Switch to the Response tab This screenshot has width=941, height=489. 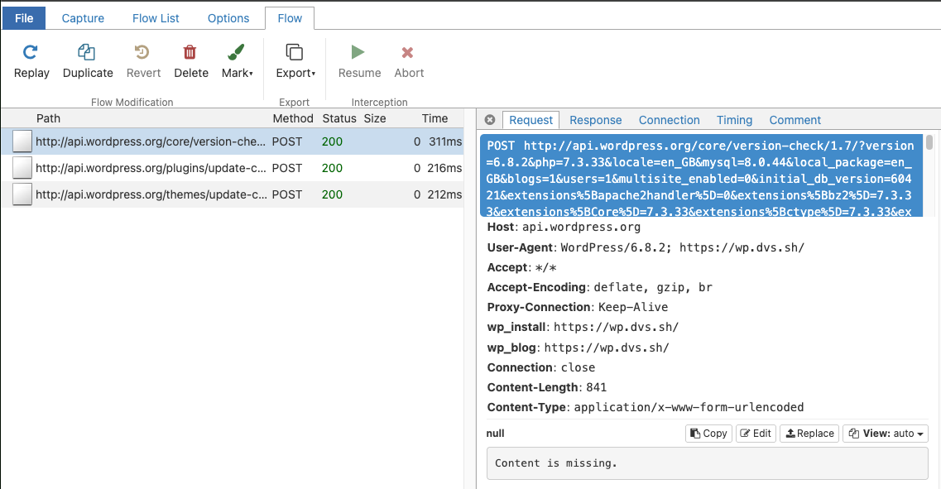pos(595,120)
